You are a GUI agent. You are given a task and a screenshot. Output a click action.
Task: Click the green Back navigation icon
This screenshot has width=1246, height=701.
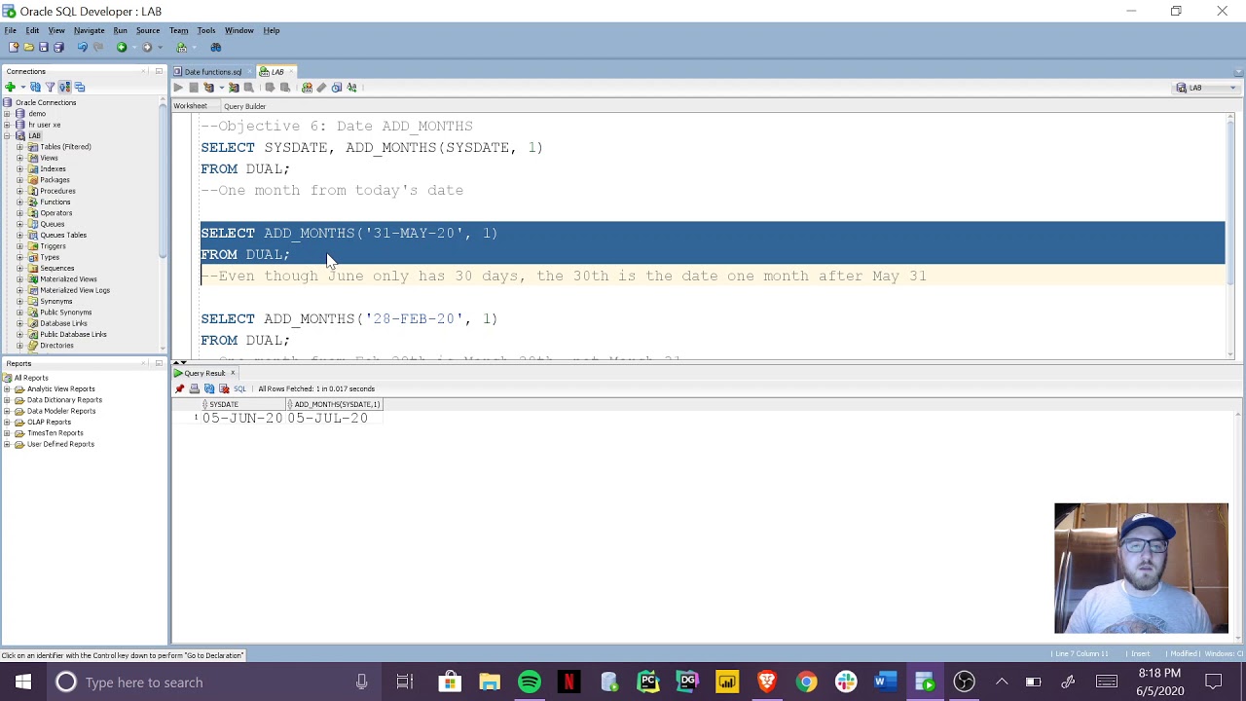(122, 47)
